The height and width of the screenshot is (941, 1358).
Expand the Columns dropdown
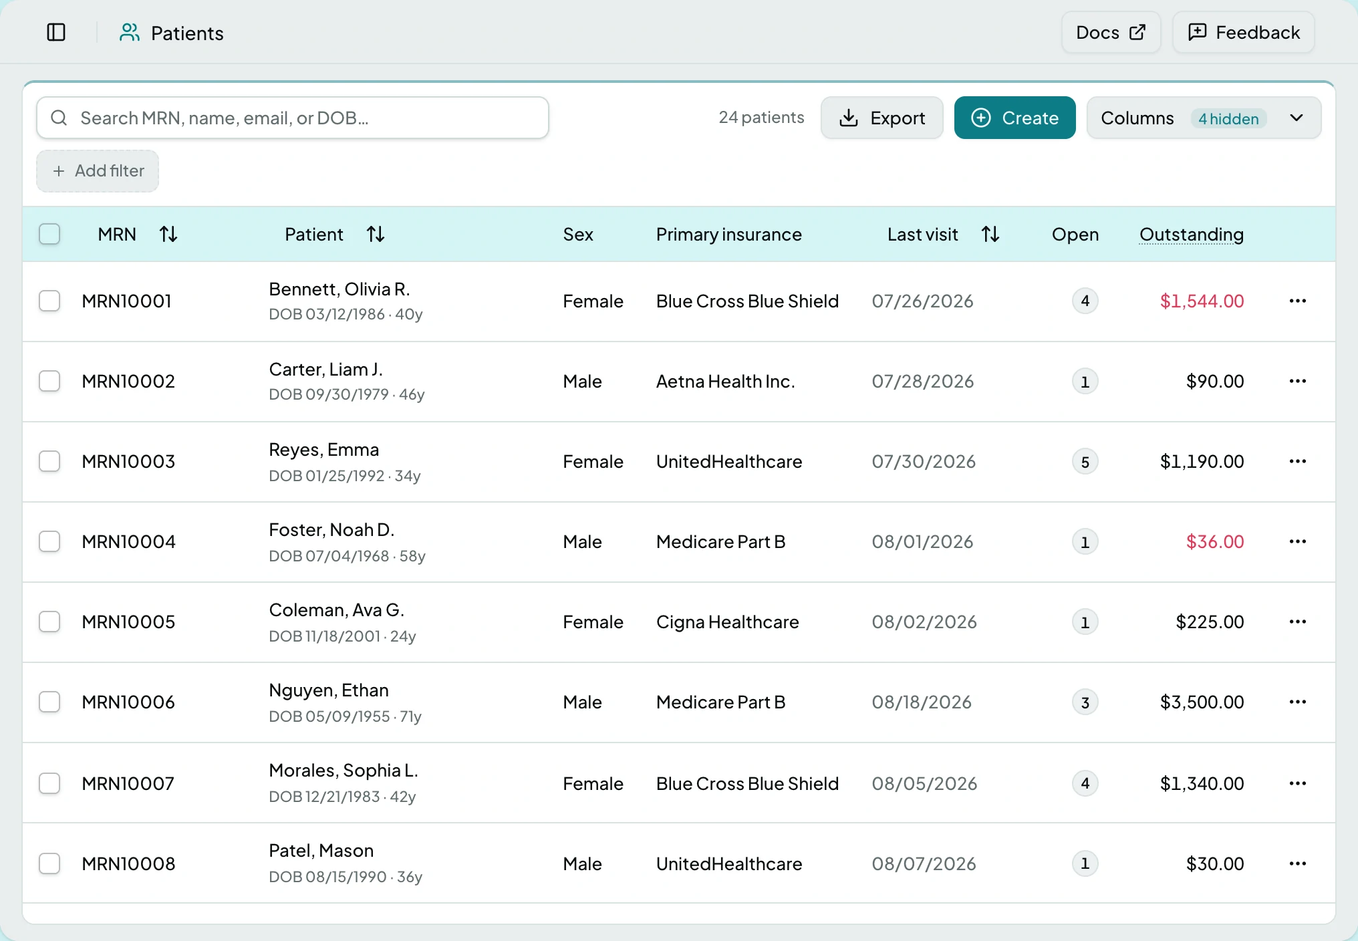[x=1204, y=118]
